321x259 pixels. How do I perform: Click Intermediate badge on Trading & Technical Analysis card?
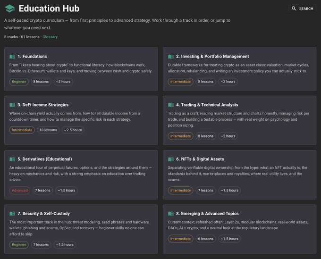point(180,136)
